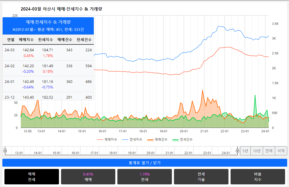Screen dimensions: 289x187
Task: Click the -0.75% change value
Action: click(47, 87)
